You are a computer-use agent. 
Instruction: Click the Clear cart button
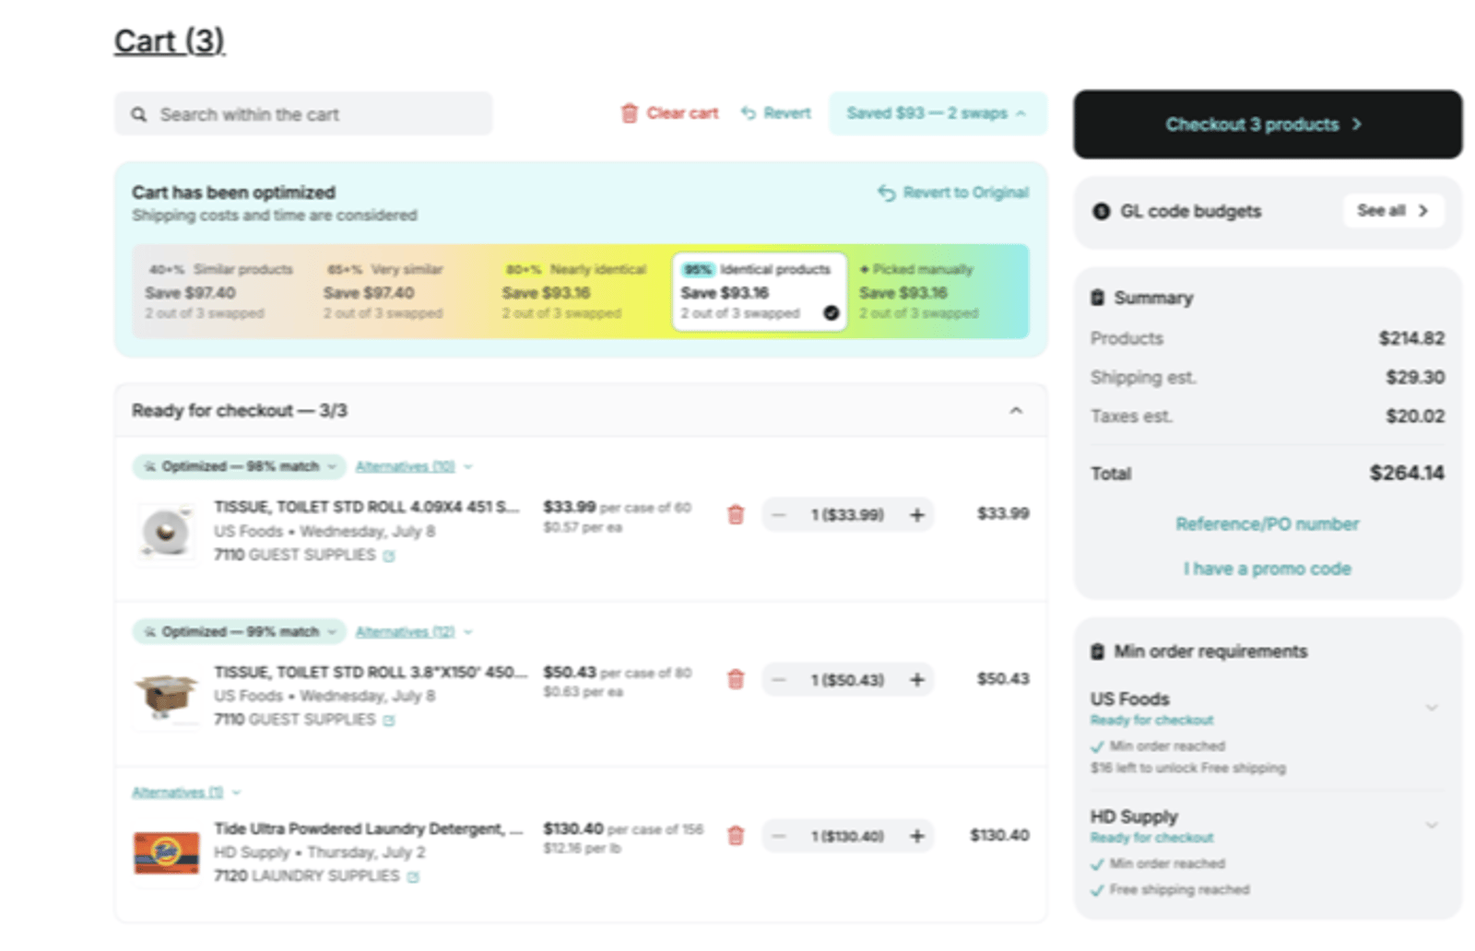point(669,113)
